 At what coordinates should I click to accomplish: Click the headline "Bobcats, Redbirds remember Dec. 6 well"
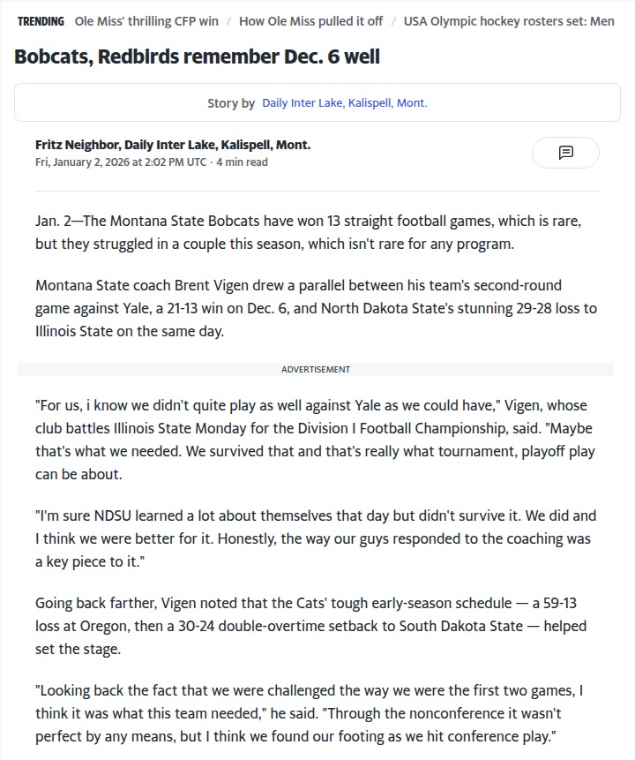(x=198, y=57)
